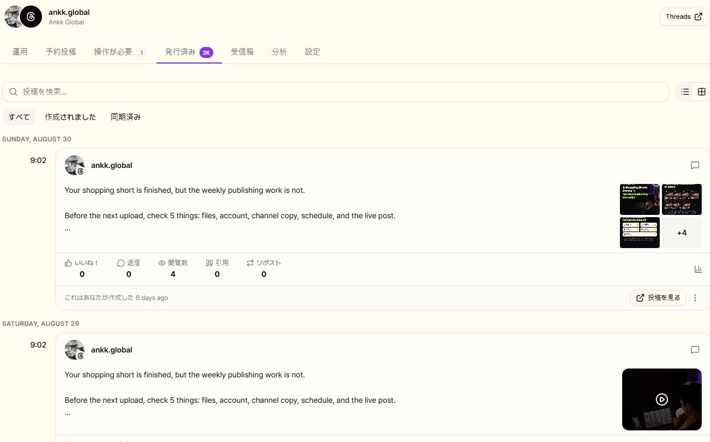Click the 返信 reply bubble icon
710x442 pixels.
(121, 263)
